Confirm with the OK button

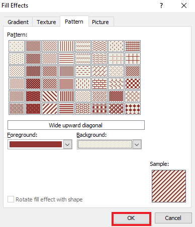pyautogui.click(x=131, y=218)
